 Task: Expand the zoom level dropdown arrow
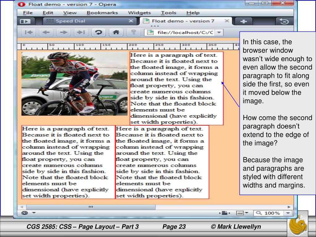[288, 213]
